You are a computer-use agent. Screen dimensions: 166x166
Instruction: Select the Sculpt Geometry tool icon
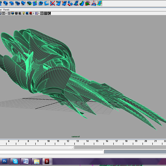[x=94, y=3]
